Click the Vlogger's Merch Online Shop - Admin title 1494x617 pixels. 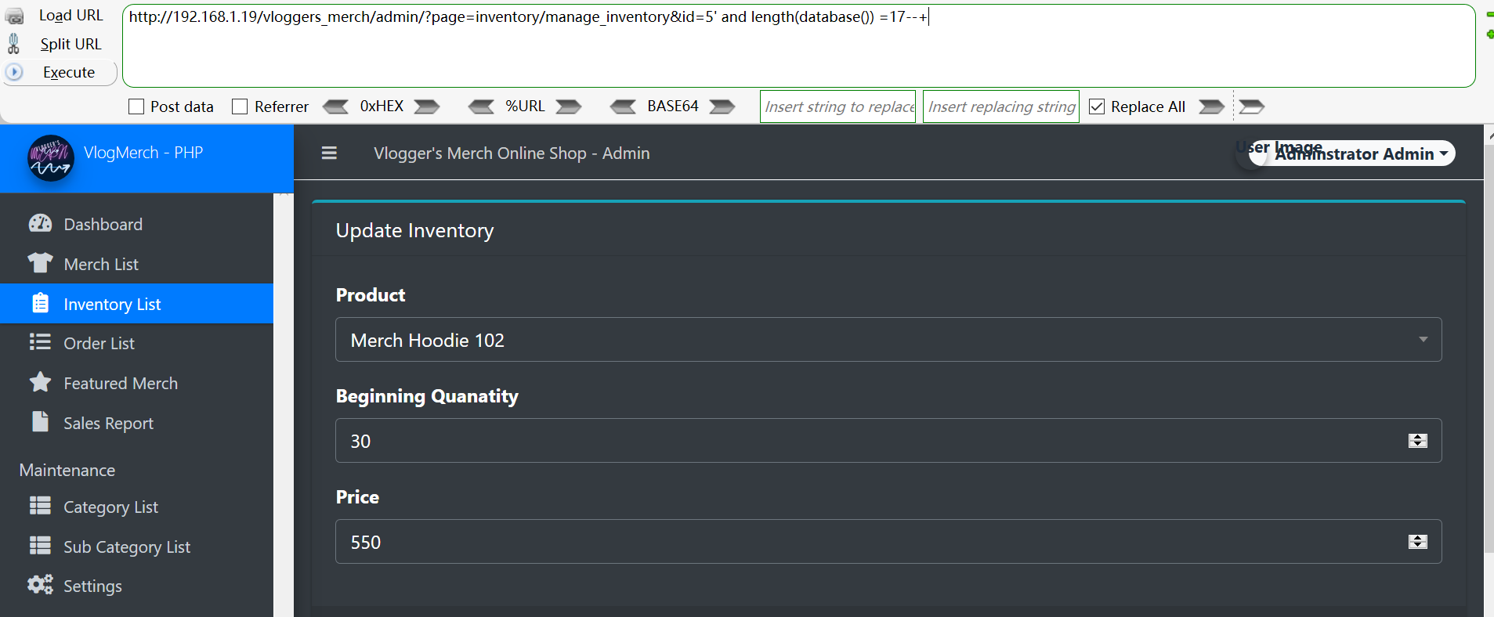(512, 153)
